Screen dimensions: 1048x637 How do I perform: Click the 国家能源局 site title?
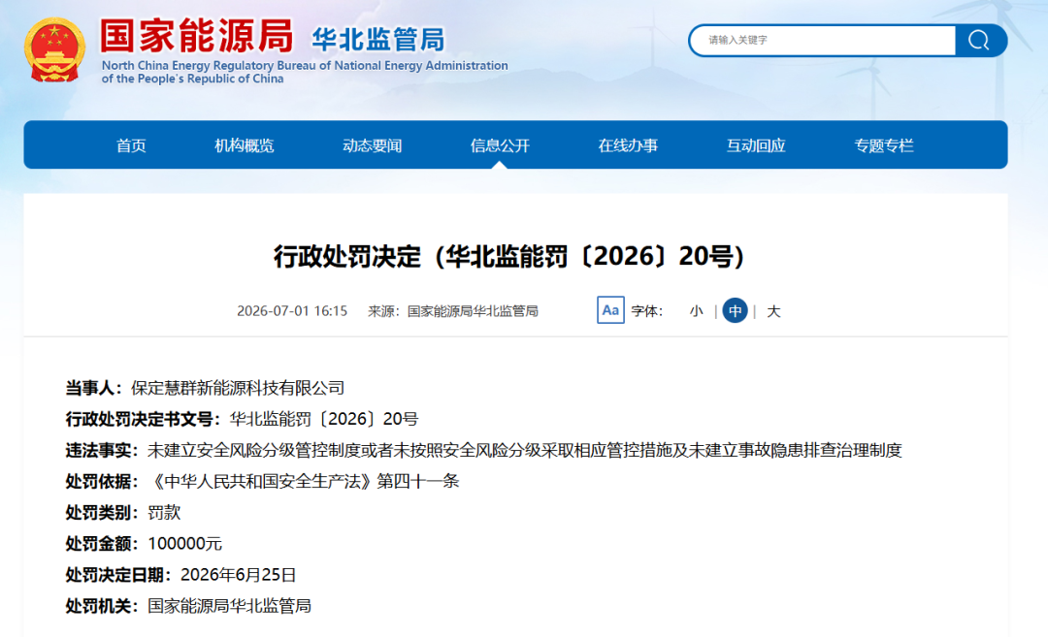click(196, 36)
